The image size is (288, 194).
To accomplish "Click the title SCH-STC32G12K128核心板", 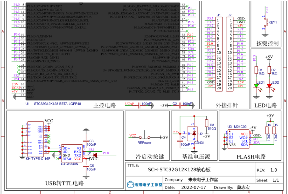I will [x=179, y=170].
